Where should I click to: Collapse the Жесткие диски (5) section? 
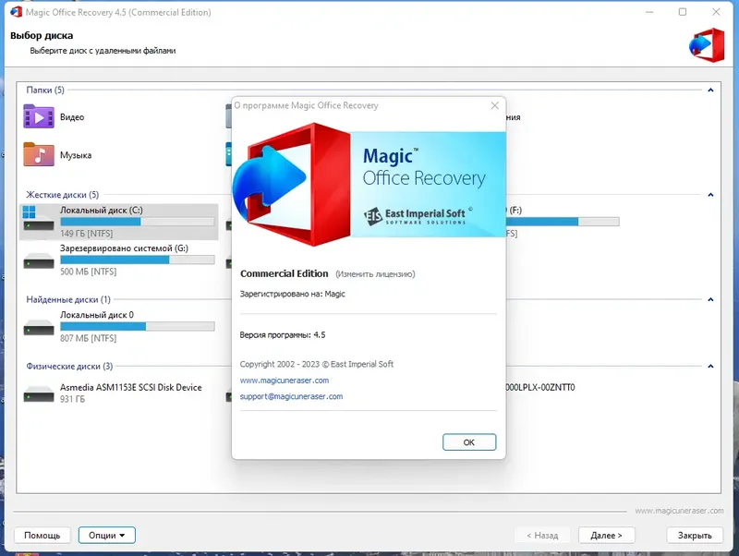click(x=710, y=195)
